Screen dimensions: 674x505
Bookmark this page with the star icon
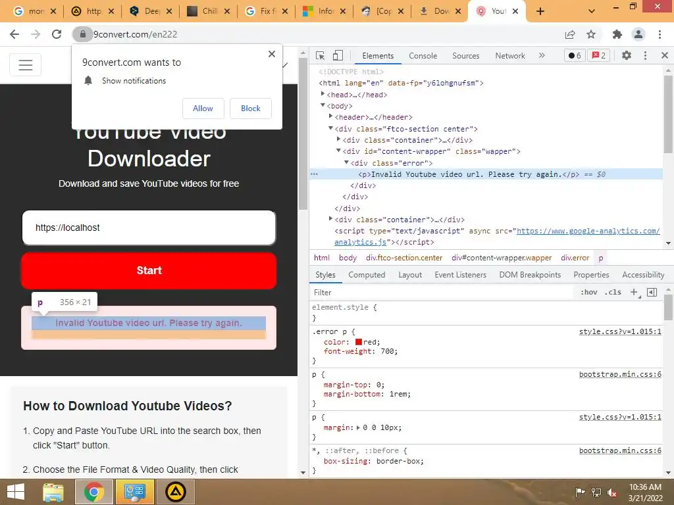coord(591,34)
